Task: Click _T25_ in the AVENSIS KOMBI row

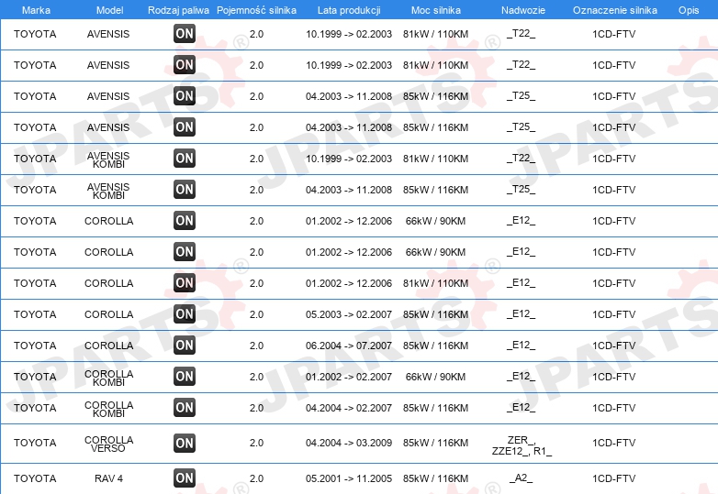Action: pos(521,189)
